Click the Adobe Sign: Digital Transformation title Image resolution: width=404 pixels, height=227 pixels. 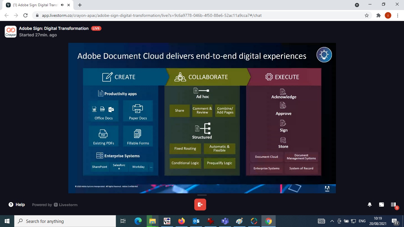(x=54, y=28)
